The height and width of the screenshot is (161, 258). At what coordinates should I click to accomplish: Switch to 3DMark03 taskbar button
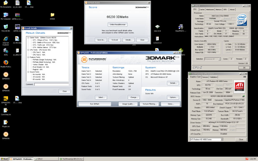[x=21, y=159]
